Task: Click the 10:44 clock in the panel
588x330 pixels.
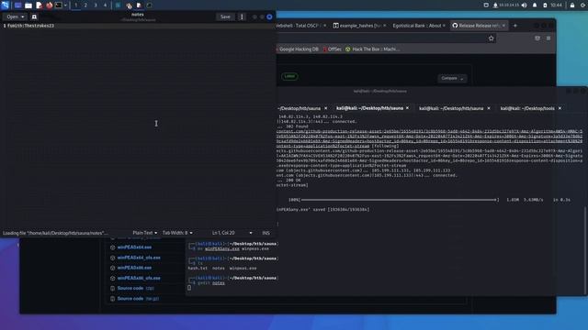Action: click(x=557, y=5)
